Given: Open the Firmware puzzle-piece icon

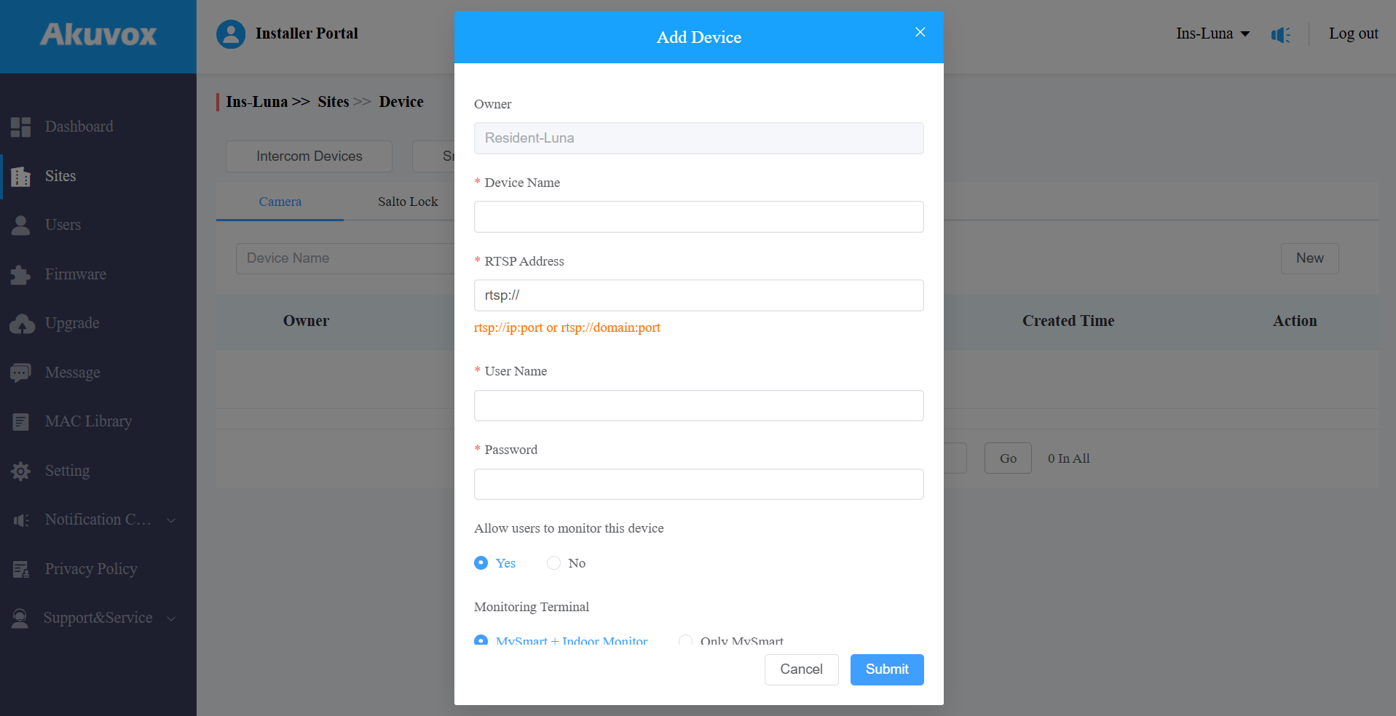Looking at the screenshot, I should [x=20, y=274].
